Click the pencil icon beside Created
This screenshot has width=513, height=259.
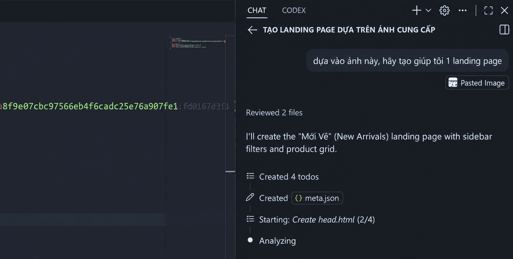click(x=250, y=197)
